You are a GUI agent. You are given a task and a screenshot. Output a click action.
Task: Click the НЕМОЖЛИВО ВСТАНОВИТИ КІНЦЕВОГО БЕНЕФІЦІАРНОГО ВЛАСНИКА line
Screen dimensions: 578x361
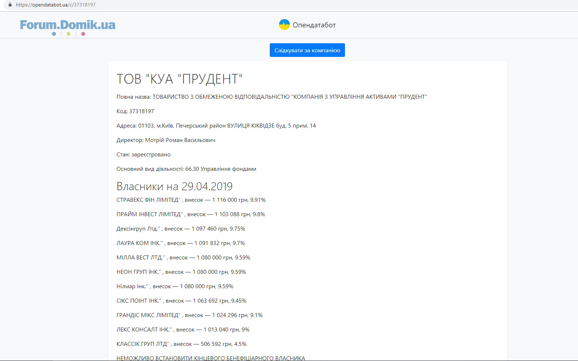[x=211, y=358]
